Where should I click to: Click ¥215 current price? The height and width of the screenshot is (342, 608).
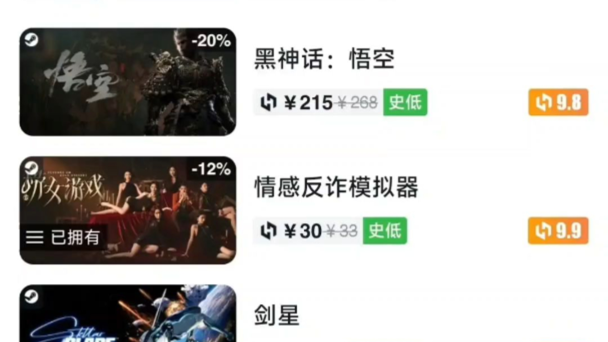coord(308,103)
